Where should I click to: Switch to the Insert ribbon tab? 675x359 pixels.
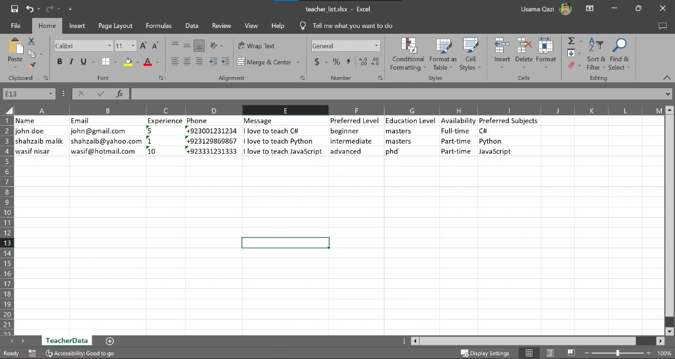click(77, 25)
